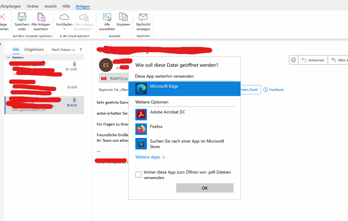Show Alle messages in the mail list
This screenshot has width=348, height=221.
16,50
